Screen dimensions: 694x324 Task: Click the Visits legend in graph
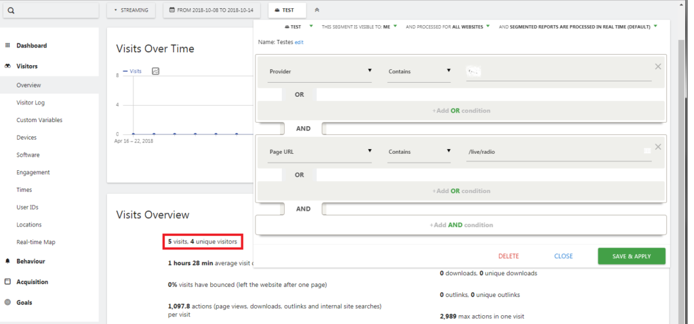[x=132, y=71]
